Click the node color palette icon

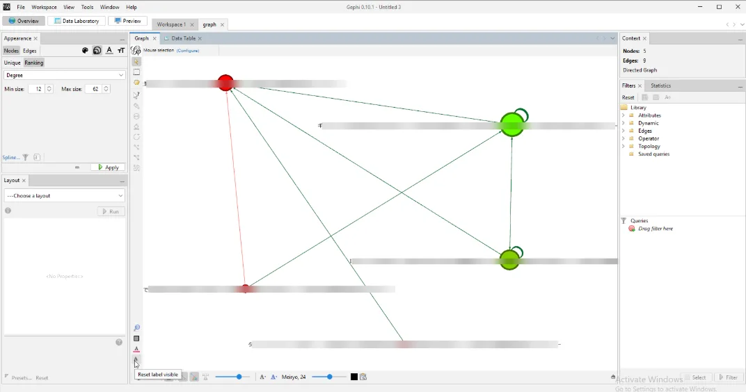[86, 51]
